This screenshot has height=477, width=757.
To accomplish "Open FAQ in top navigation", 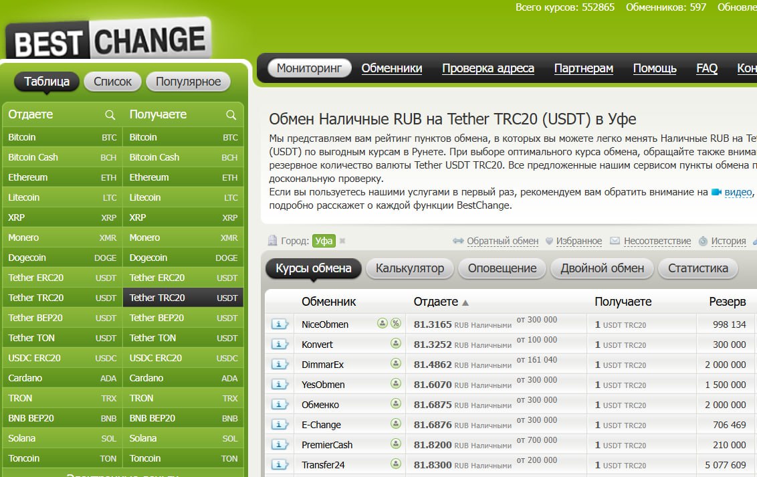I will tap(707, 68).
